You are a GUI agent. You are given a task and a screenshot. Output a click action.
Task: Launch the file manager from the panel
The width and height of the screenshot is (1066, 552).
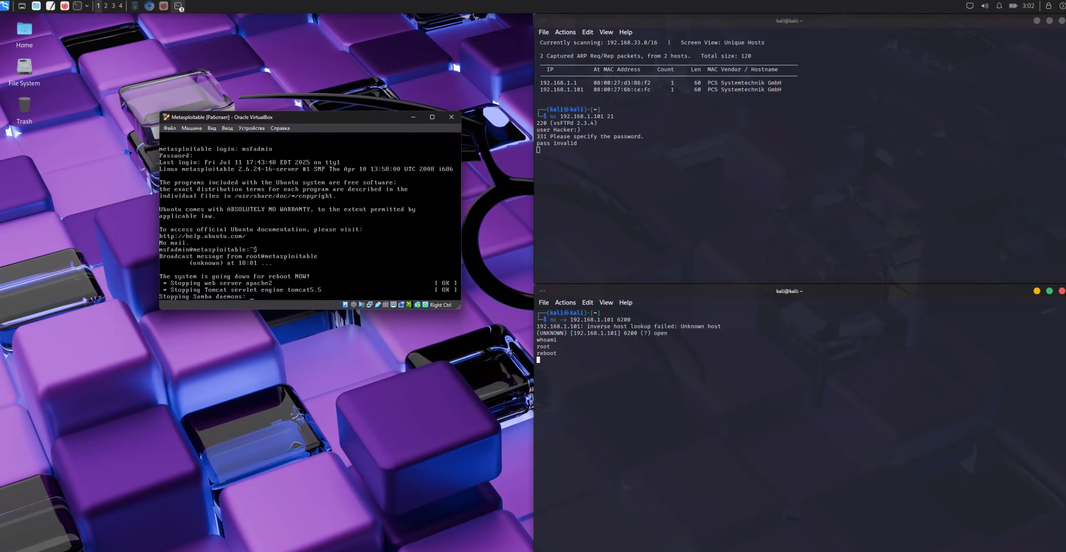36,6
